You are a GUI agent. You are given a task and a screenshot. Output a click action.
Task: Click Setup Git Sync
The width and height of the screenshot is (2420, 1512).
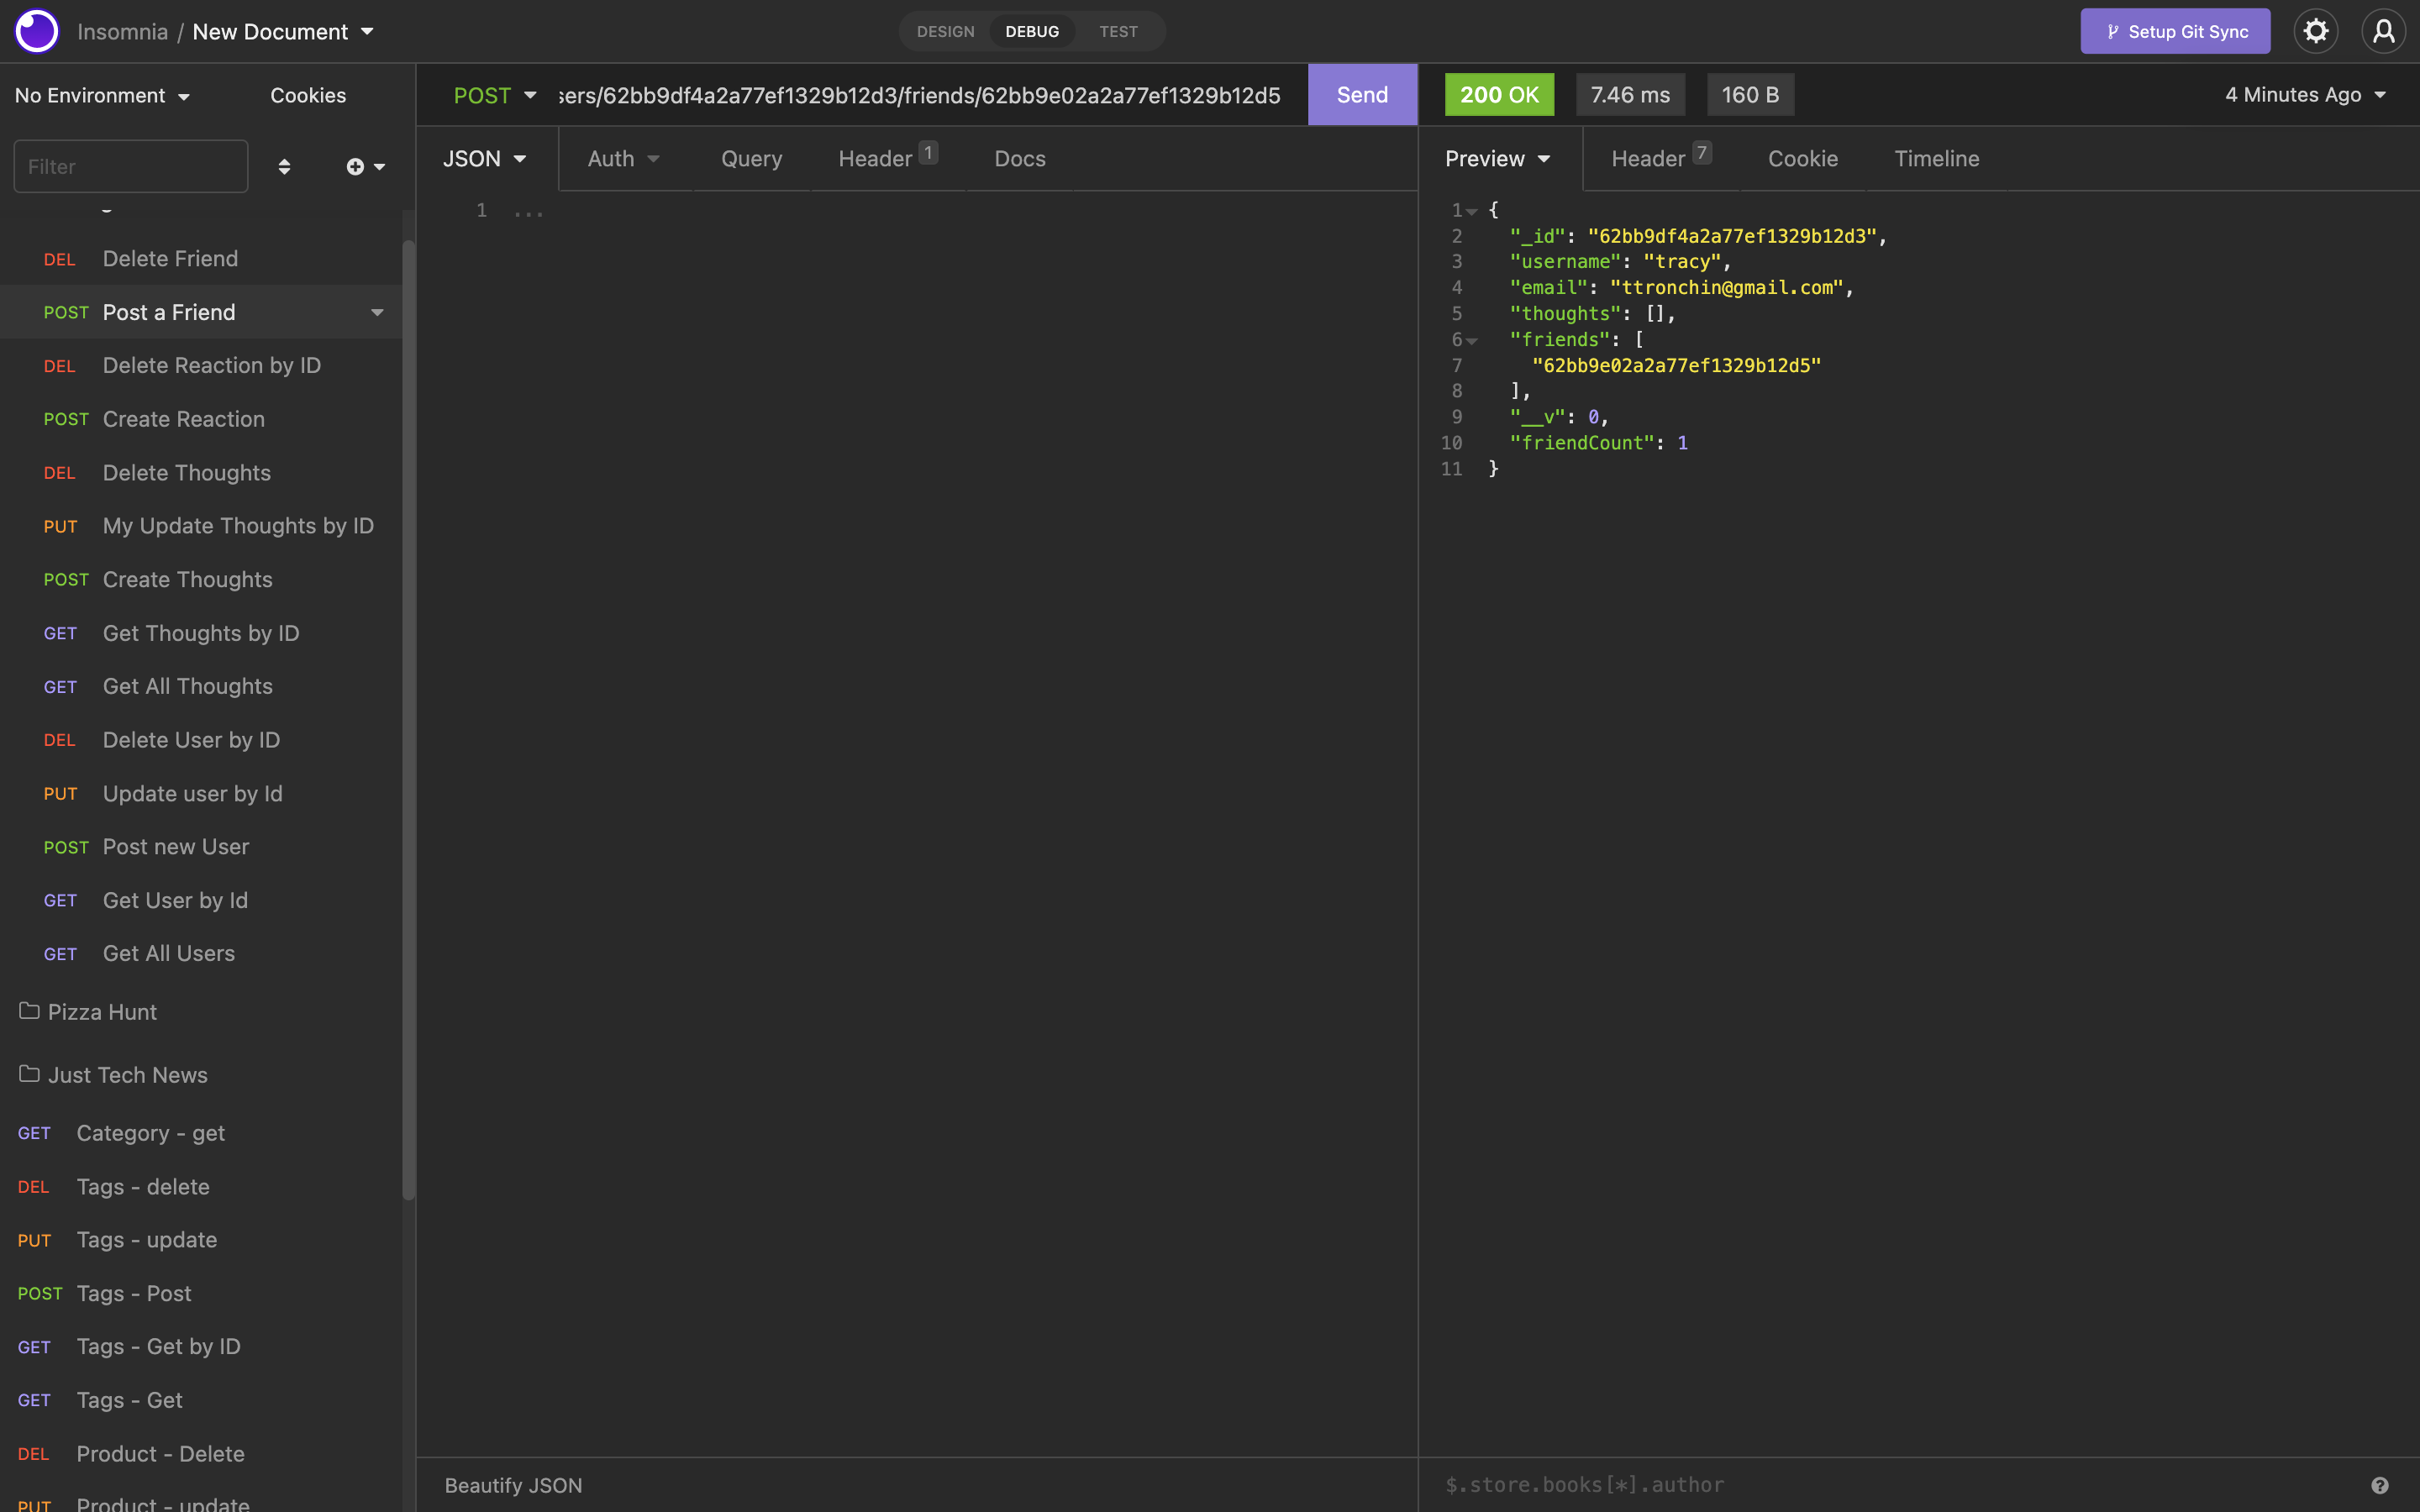pos(2175,31)
